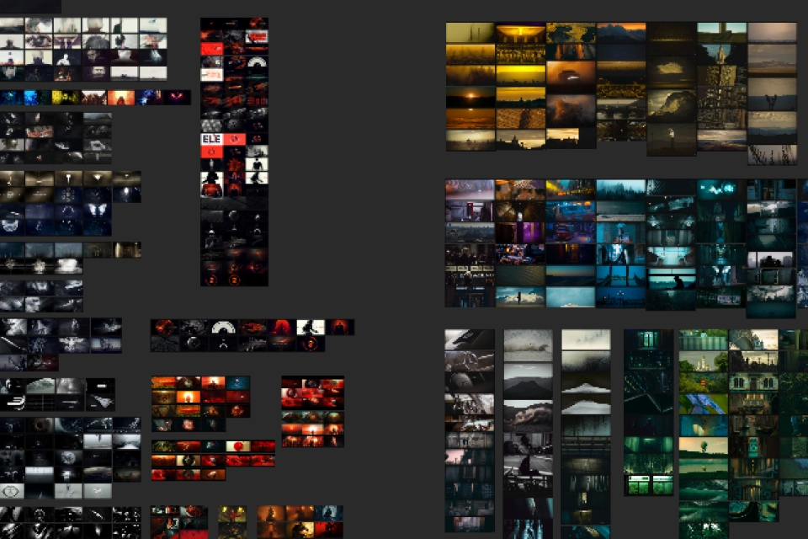The width and height of the screenshot is (808, 539).
Task: Click the glowing red eyes thumbnail in colorful strip
Action: pos(178,97)
